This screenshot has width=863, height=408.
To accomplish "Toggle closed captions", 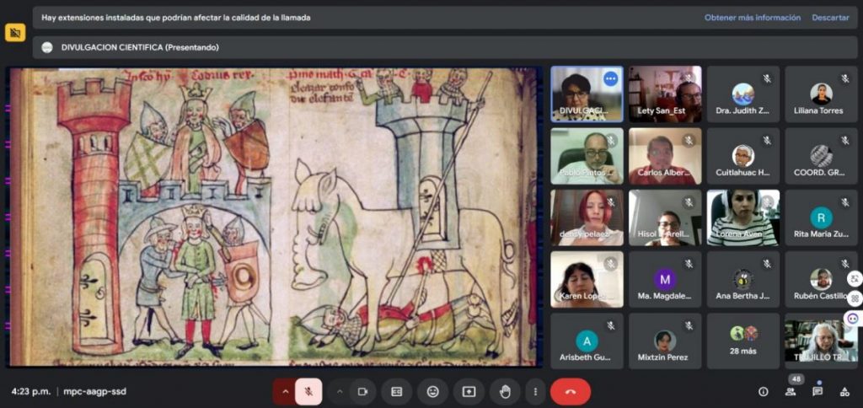I will 396,391.
